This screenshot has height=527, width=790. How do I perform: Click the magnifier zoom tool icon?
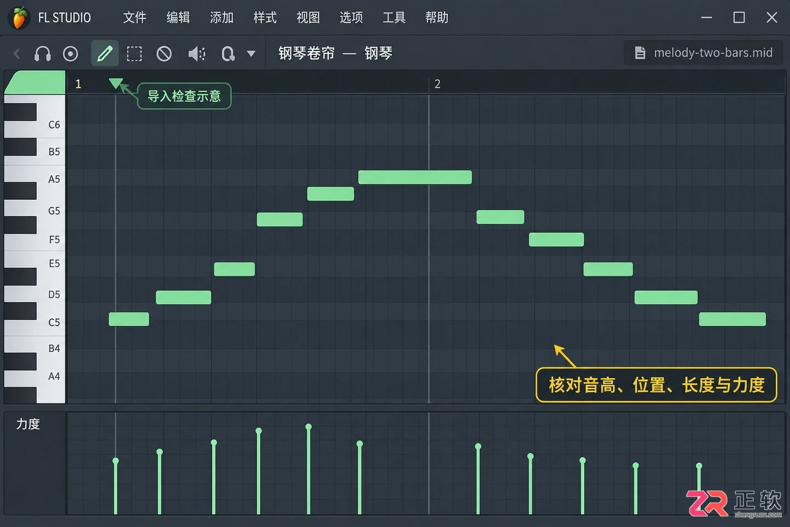228,53
